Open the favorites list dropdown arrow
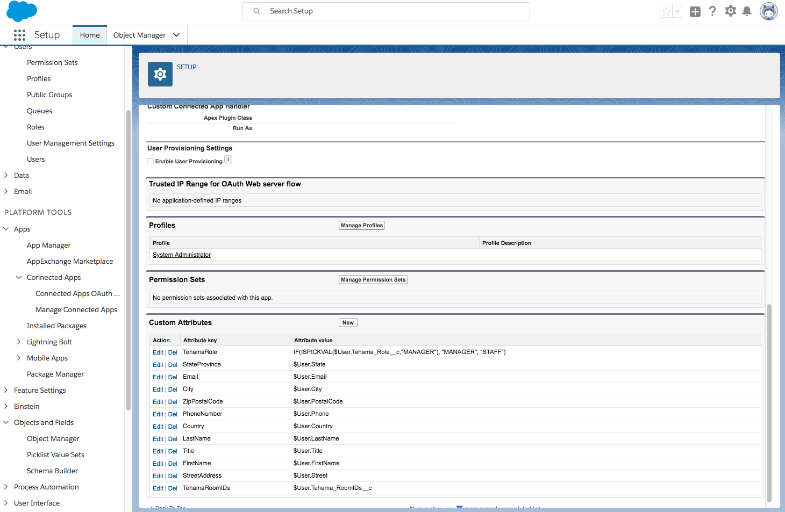The height and width of the screenshot is (512, 785). point(677,11)
